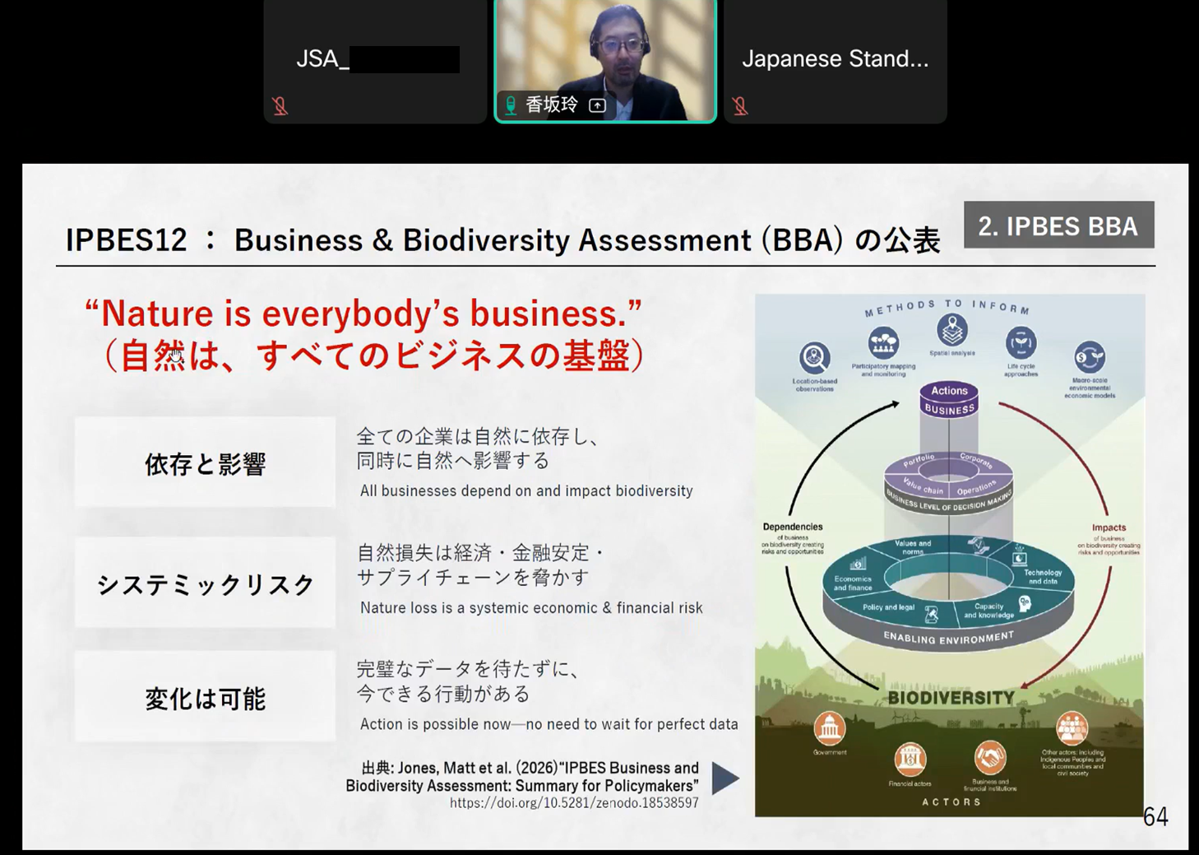Click the 依存と影響 box
Viewport: 1199px width, 855px height.
[x=205, y=462]
